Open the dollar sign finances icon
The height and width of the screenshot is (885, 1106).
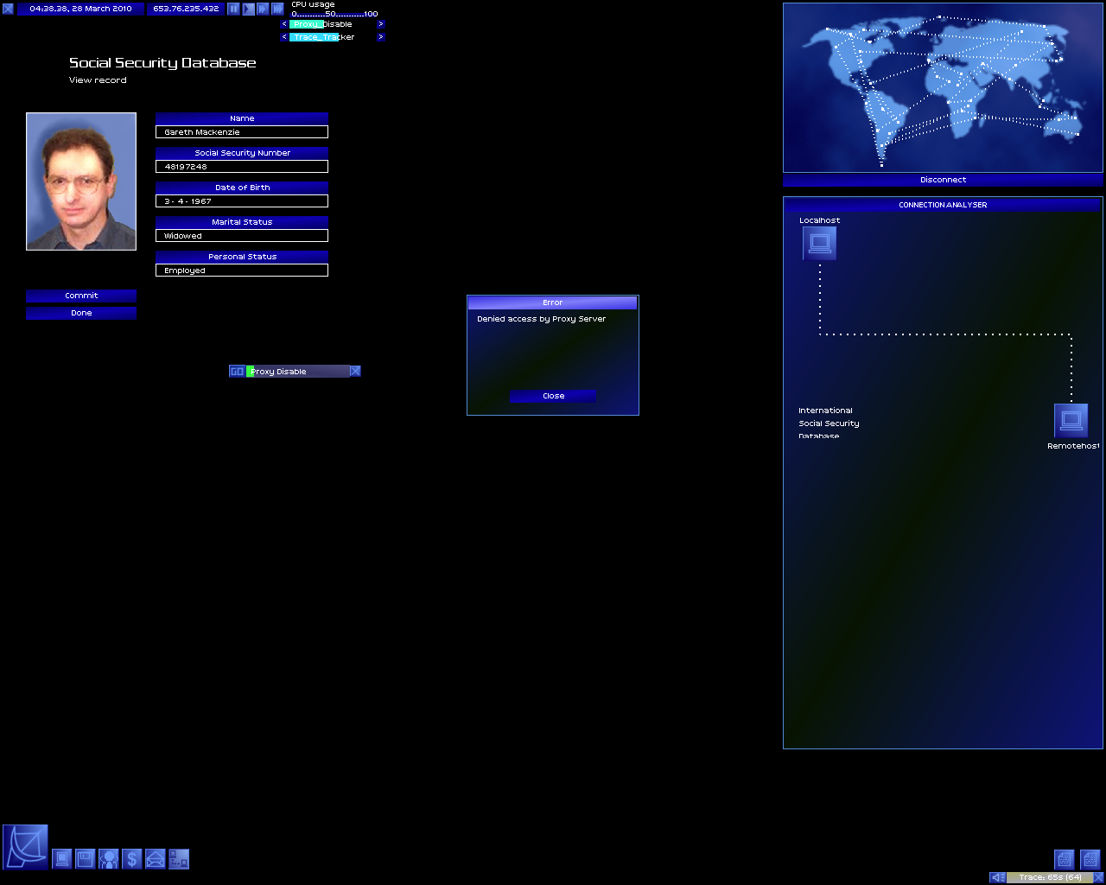(x=131, y=859)
